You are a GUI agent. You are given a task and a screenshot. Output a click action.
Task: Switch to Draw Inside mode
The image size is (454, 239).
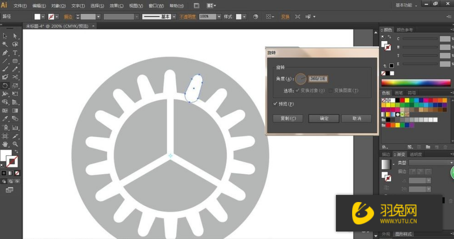(x=17, y=181)
